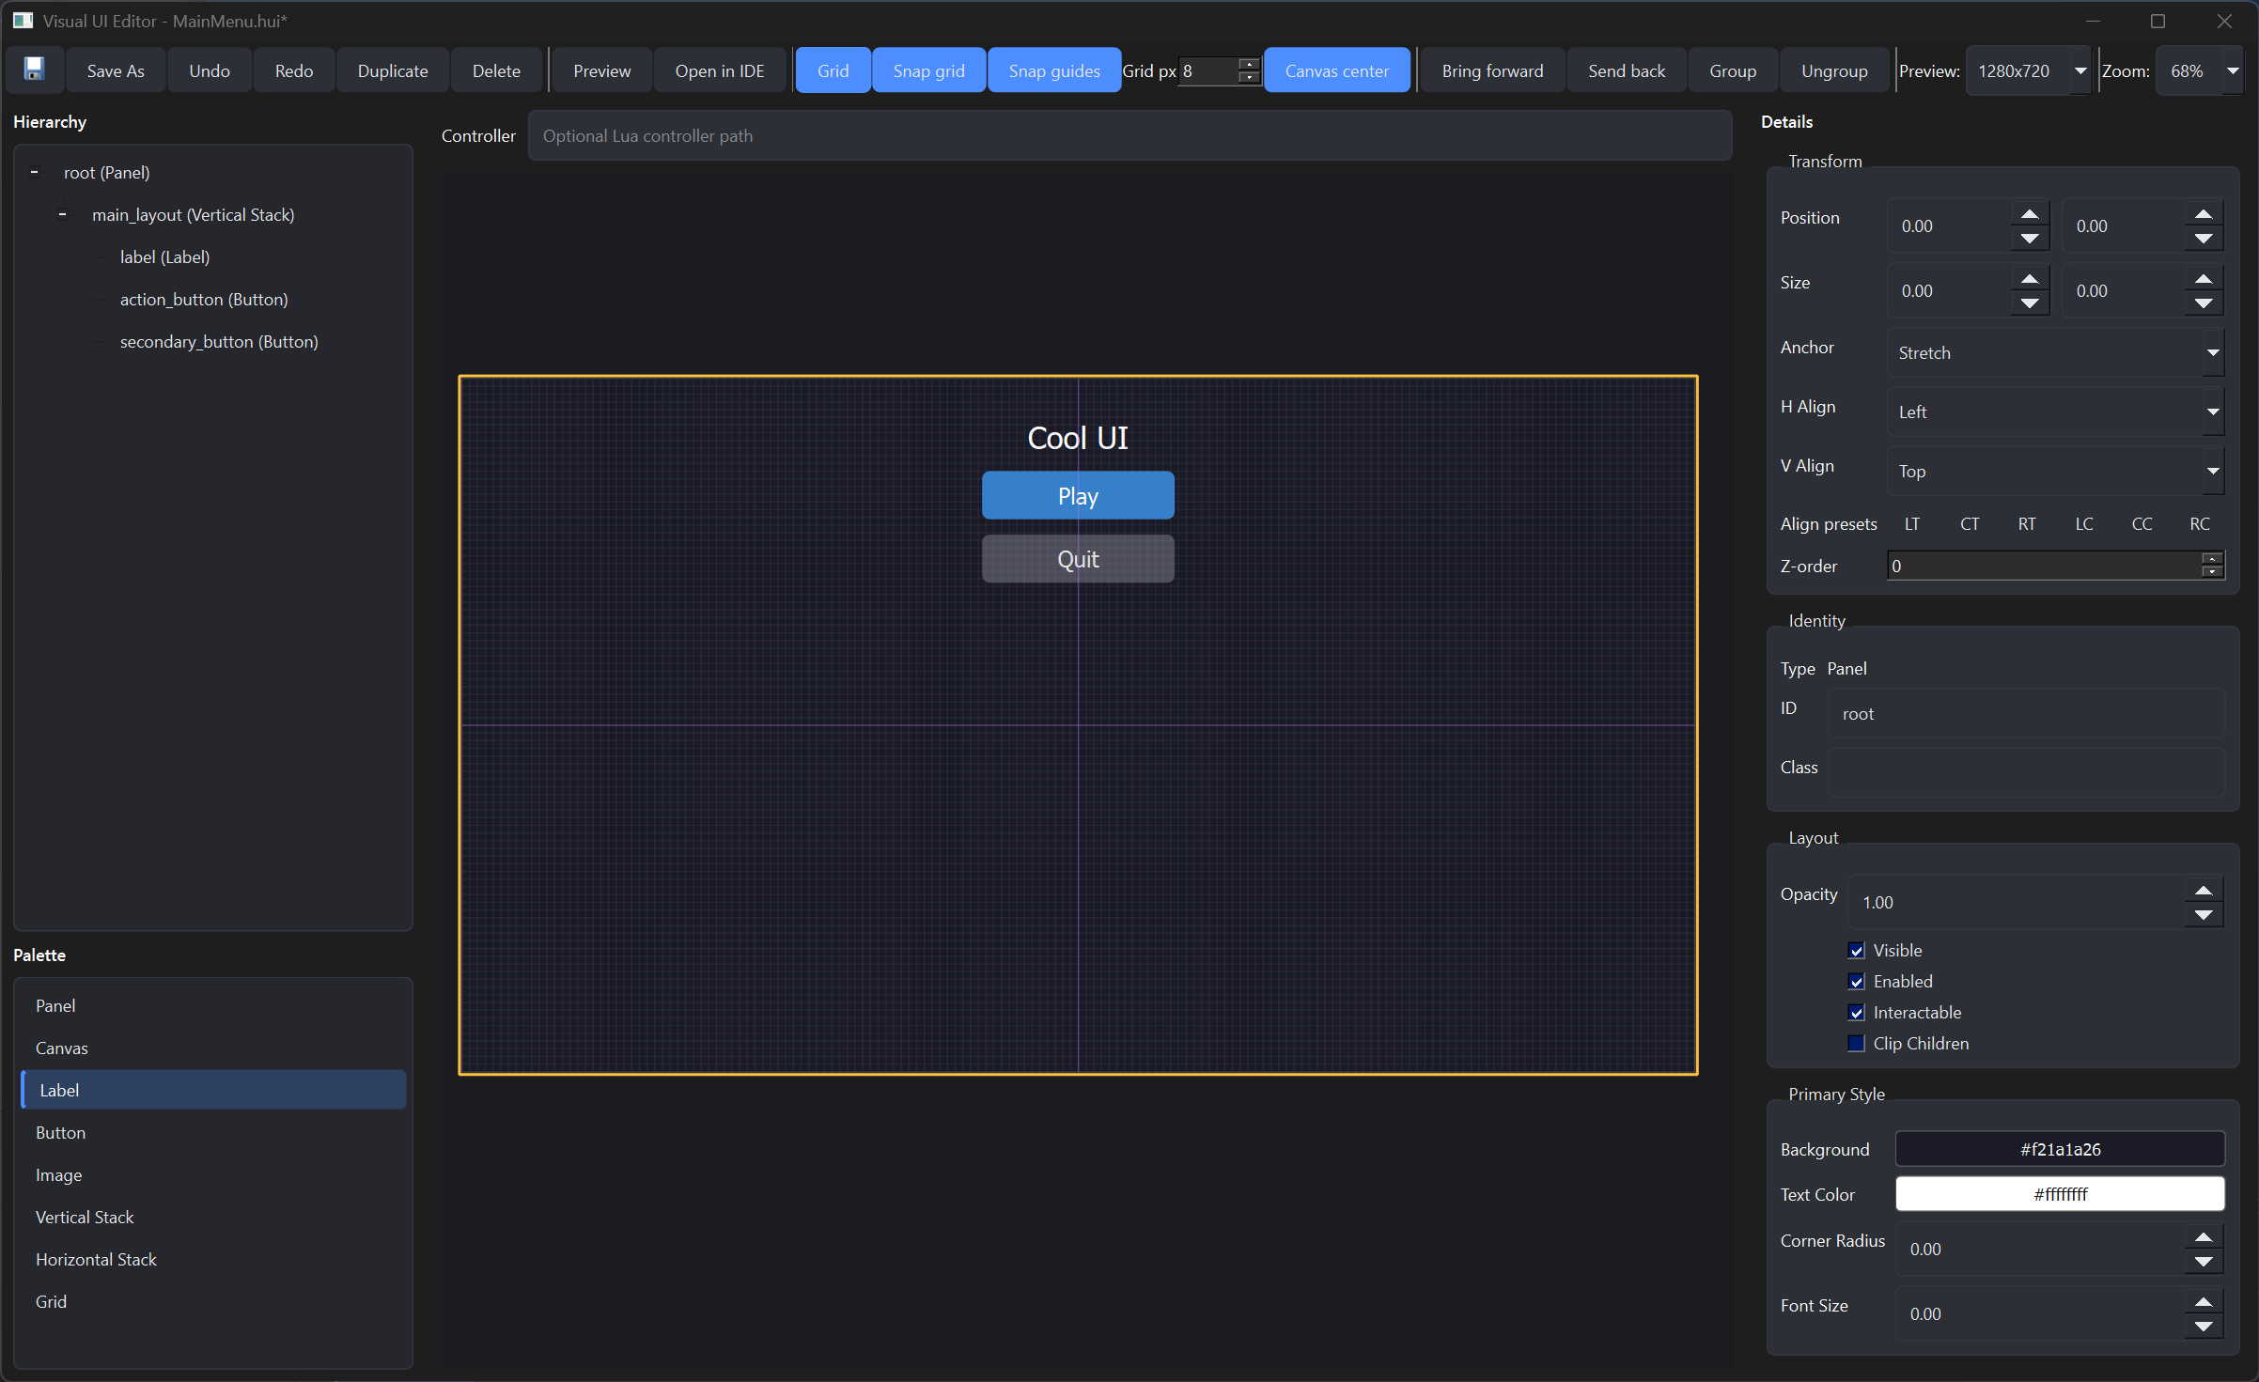Click Canvas center to recenter the view
This screenshot has height=1382, width=2259.
point(1336,70)
